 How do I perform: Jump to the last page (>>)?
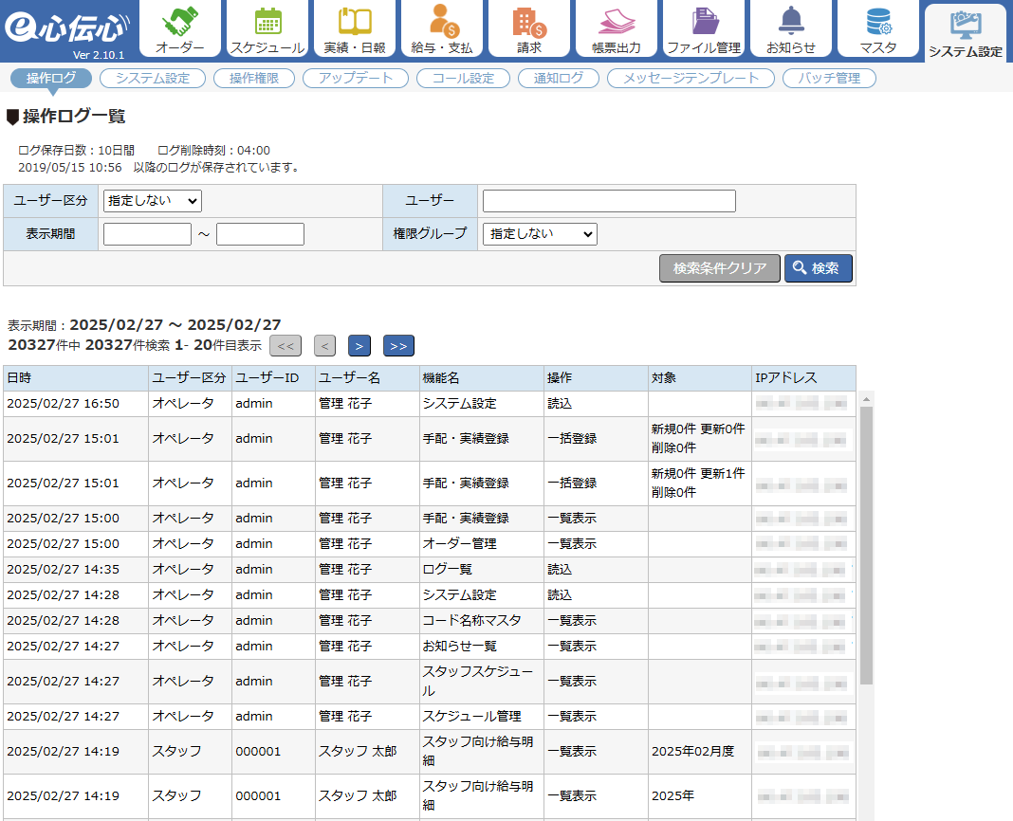pos(398,346)
